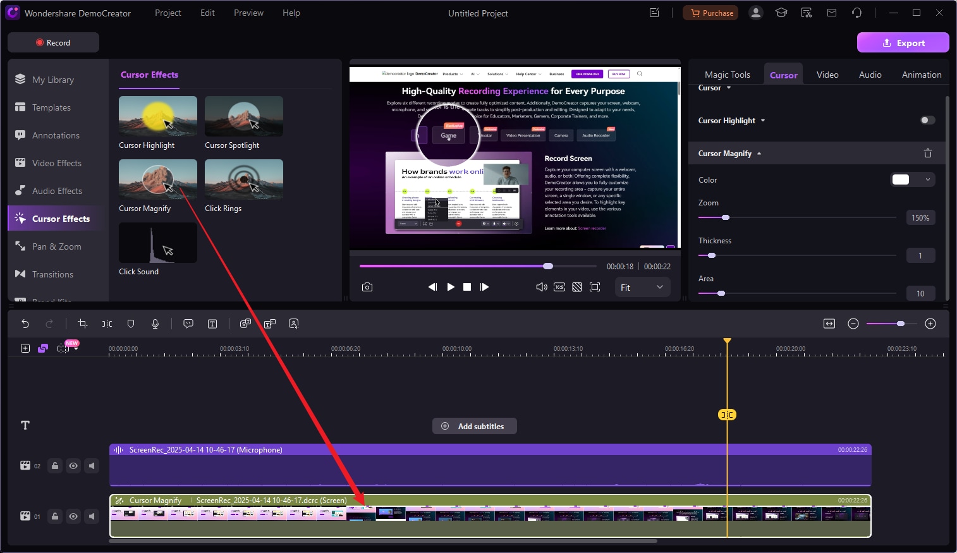Viewport: 957px width, 553px height.
Task: Open the Help menu
Action: coord(291,13)
